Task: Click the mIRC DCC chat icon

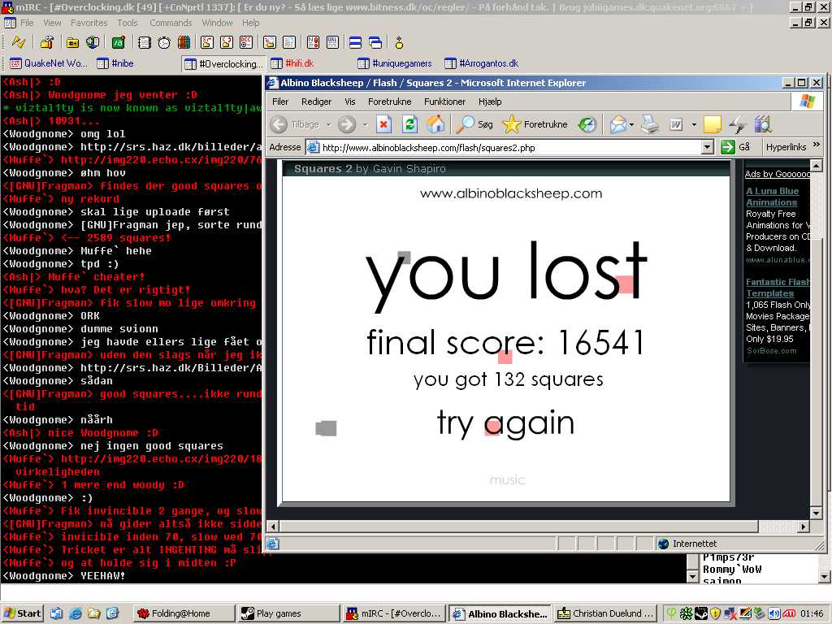Action: [227, 42]
